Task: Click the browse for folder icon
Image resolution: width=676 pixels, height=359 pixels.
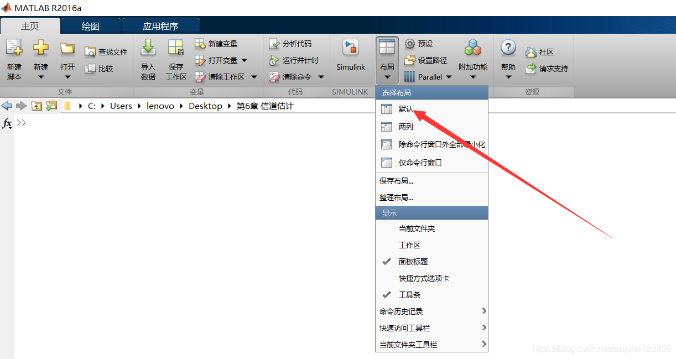Action: (x=51, y=106)
